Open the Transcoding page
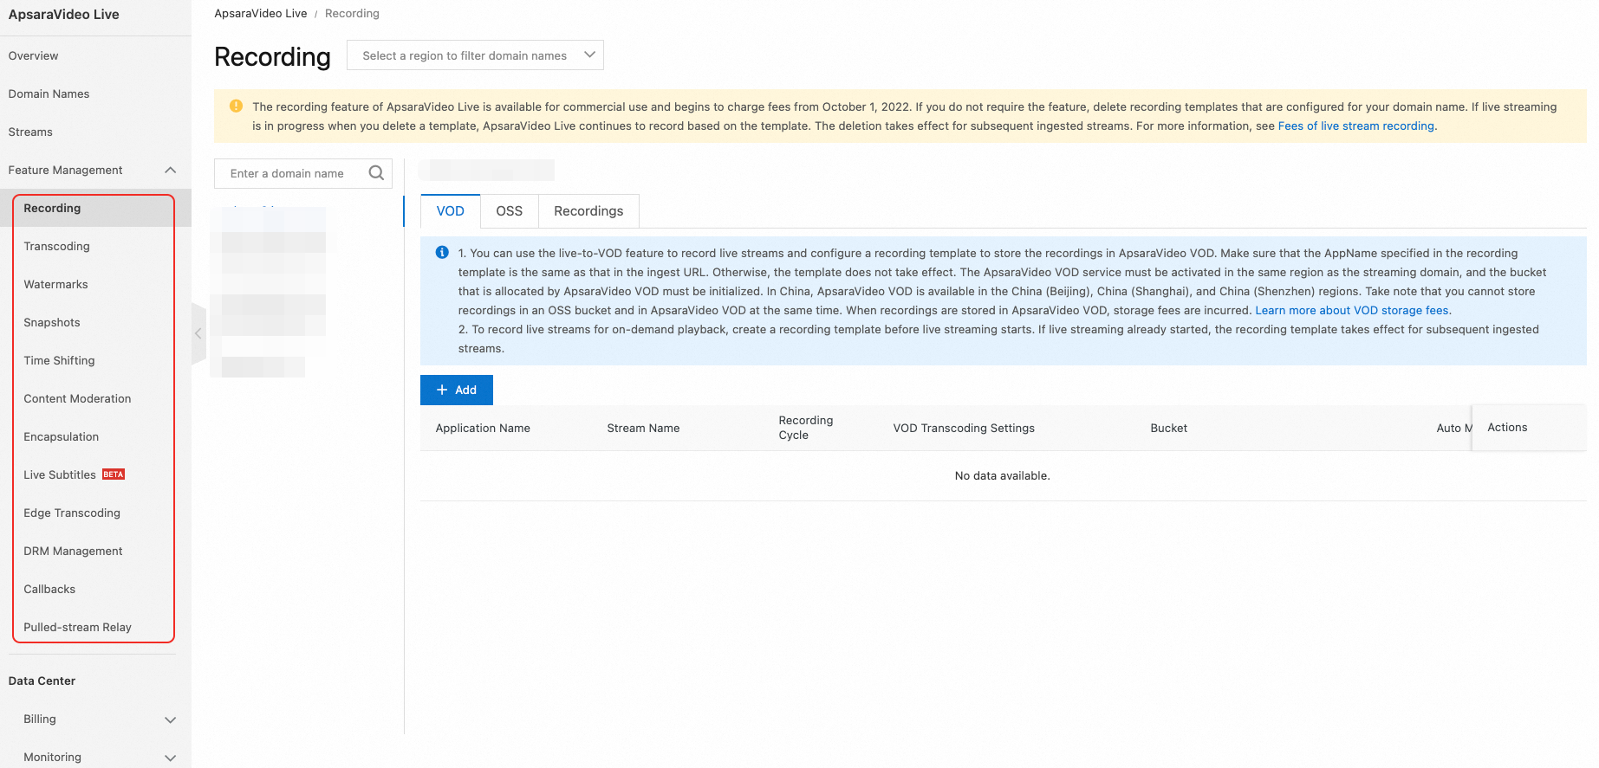 57,247
